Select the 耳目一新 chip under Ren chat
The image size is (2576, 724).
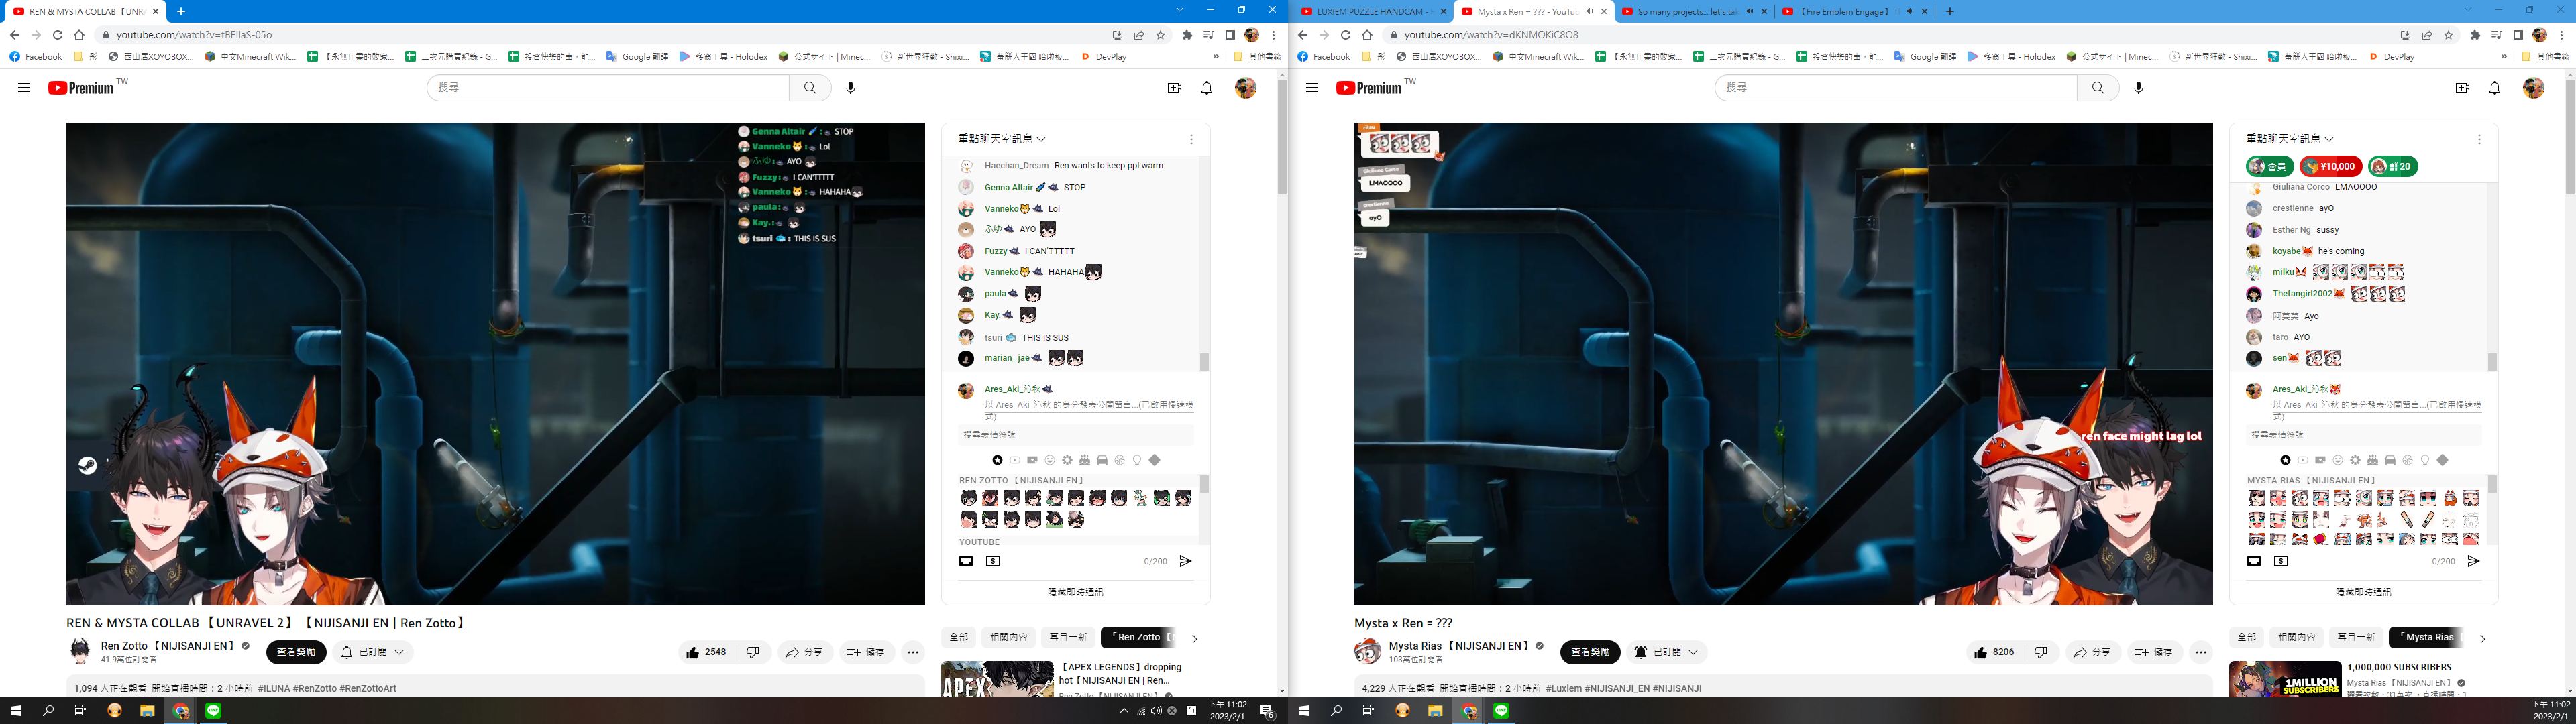pyautogui.click(x=1067, y=637)
